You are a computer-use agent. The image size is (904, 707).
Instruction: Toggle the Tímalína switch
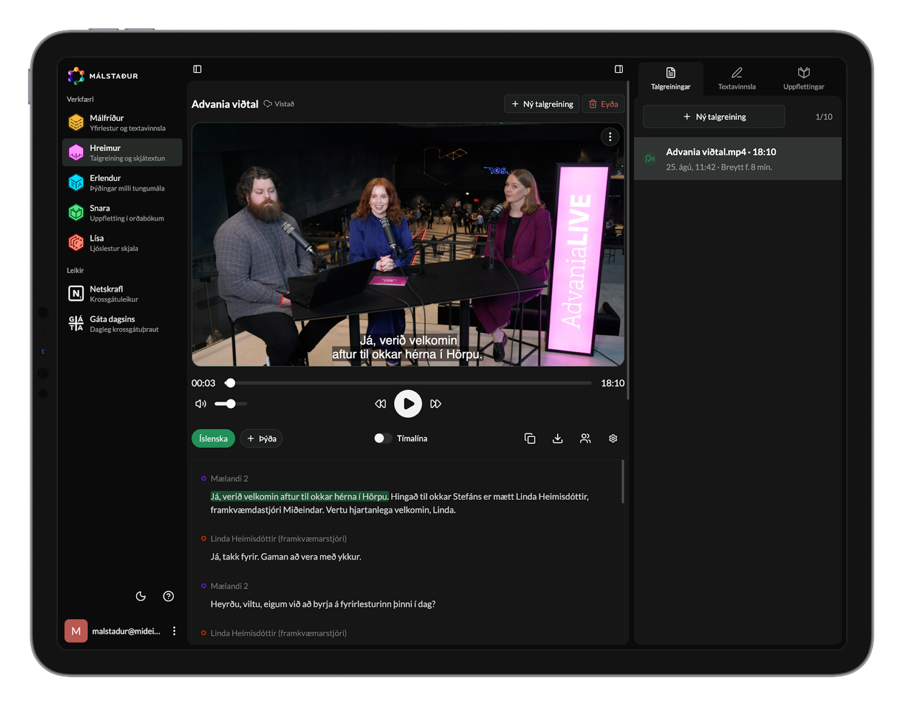pyautogui.click(x=382, y=439)
